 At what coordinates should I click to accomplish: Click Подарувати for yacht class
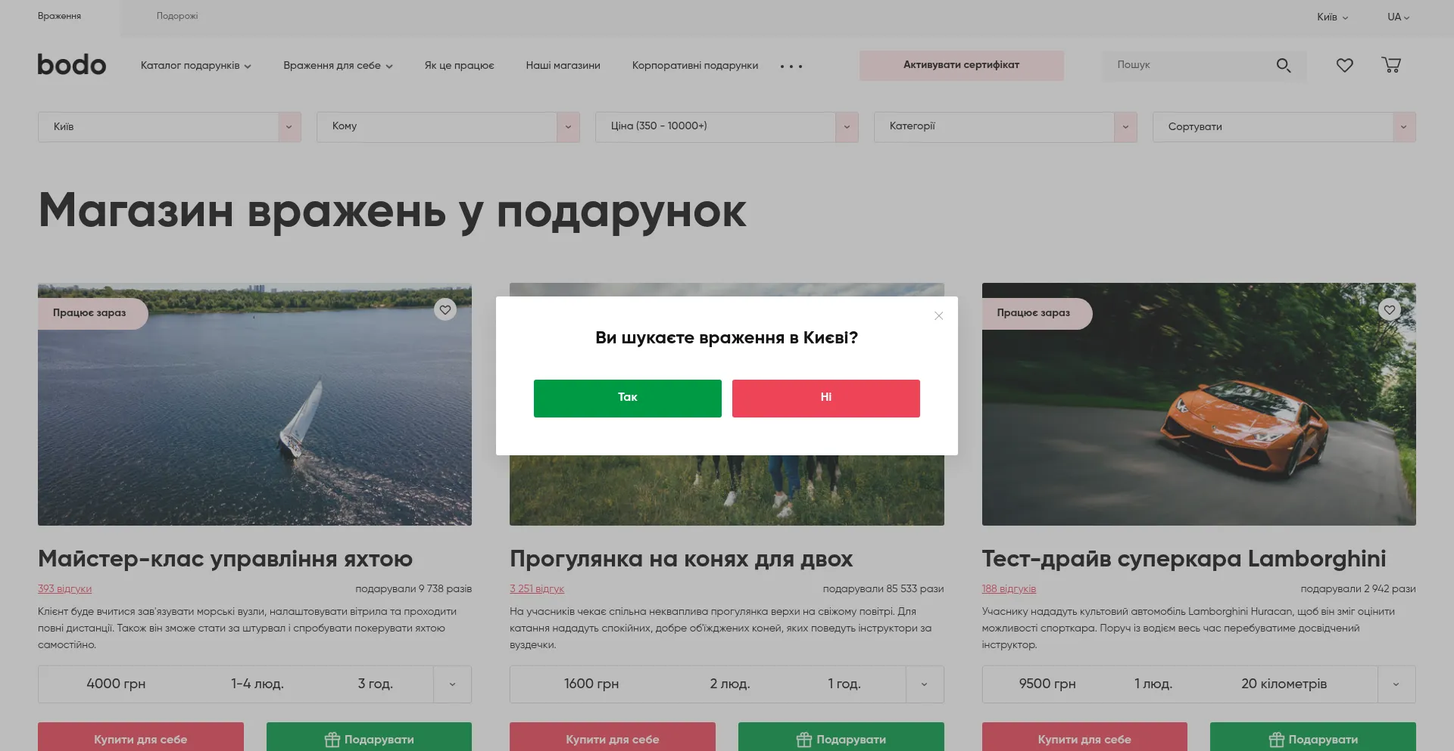point(369,737)
